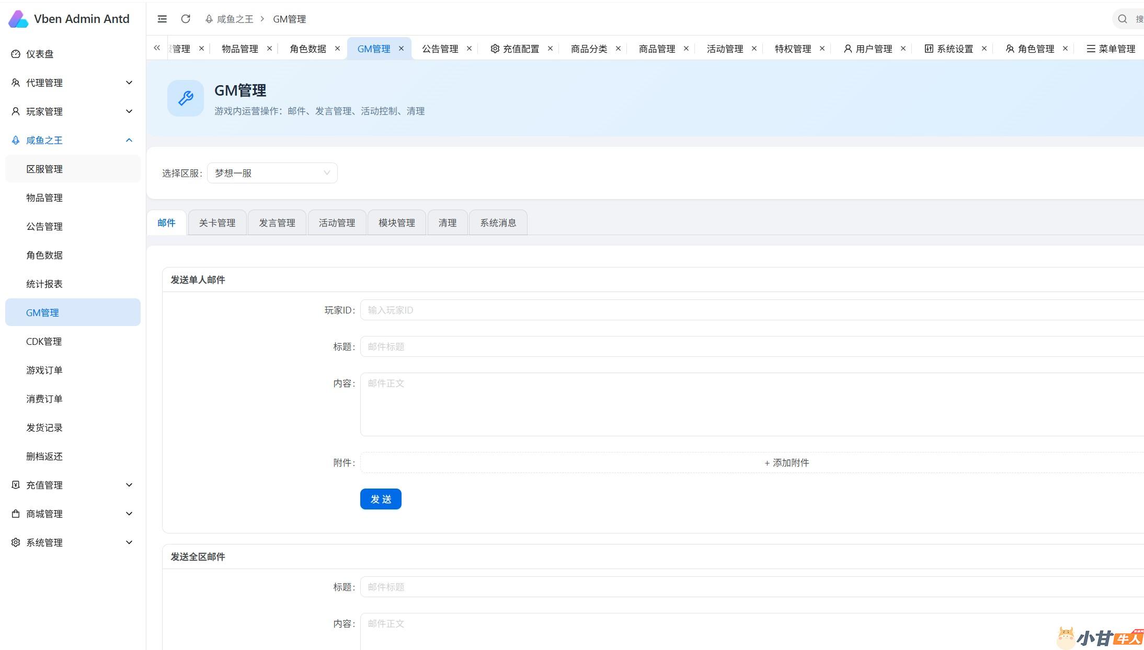The image size is (1144, 650).
Task: Click the wrench icon beside GM管理 title
Action: [186, 98]
